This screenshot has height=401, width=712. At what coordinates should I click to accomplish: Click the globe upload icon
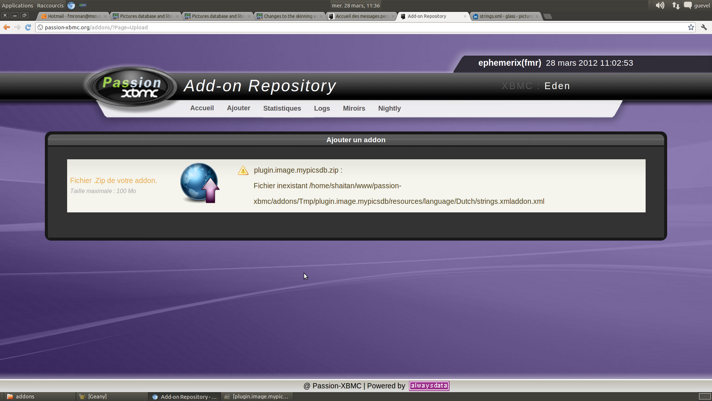coord(200,183)
